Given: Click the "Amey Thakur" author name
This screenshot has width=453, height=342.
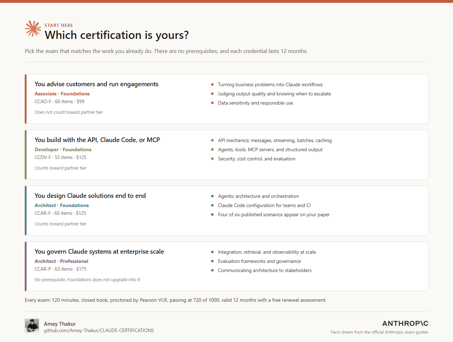Looking at the screenshot, I should coord(60,324).
